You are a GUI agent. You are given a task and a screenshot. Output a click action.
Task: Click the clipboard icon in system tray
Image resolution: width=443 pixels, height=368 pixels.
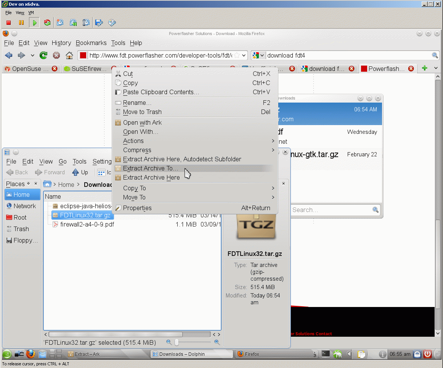pos(361,354)
